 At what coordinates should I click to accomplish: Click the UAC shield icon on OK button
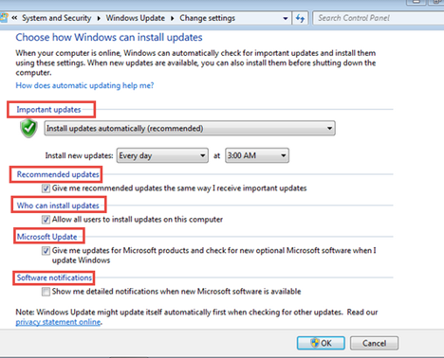pos(315,343)
